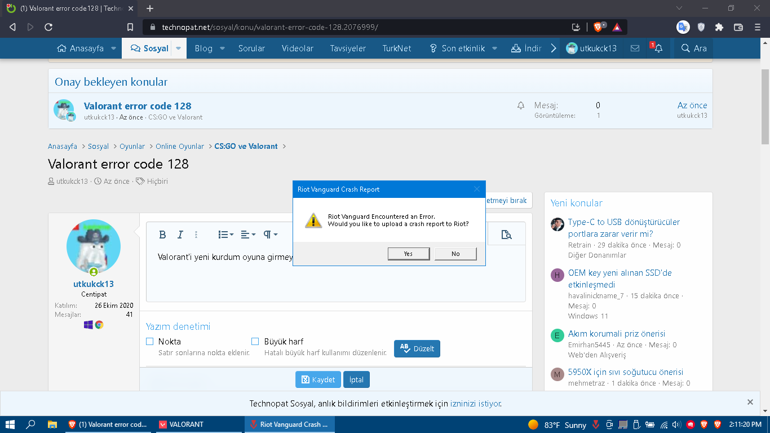
Task: Close the Riot Vanguard Crash Report dialog
Action: (477, 189)
